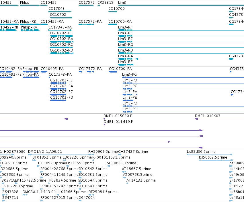
Task: Click the "DMG1A.2_1.A06.C1" EST label
Action: [x=45, y=152]
